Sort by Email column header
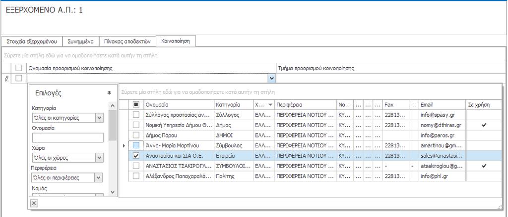The height and width of the screenshot is (217, 508). 442,105
